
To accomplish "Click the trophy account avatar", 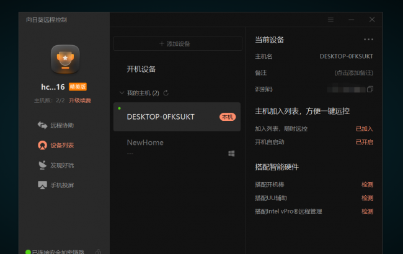I will point(65,59).
